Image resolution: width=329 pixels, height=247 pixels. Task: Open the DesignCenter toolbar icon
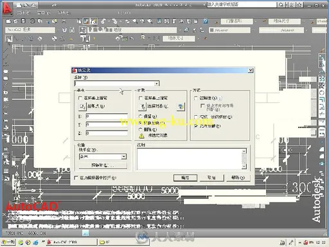click(x=166, y=21)
